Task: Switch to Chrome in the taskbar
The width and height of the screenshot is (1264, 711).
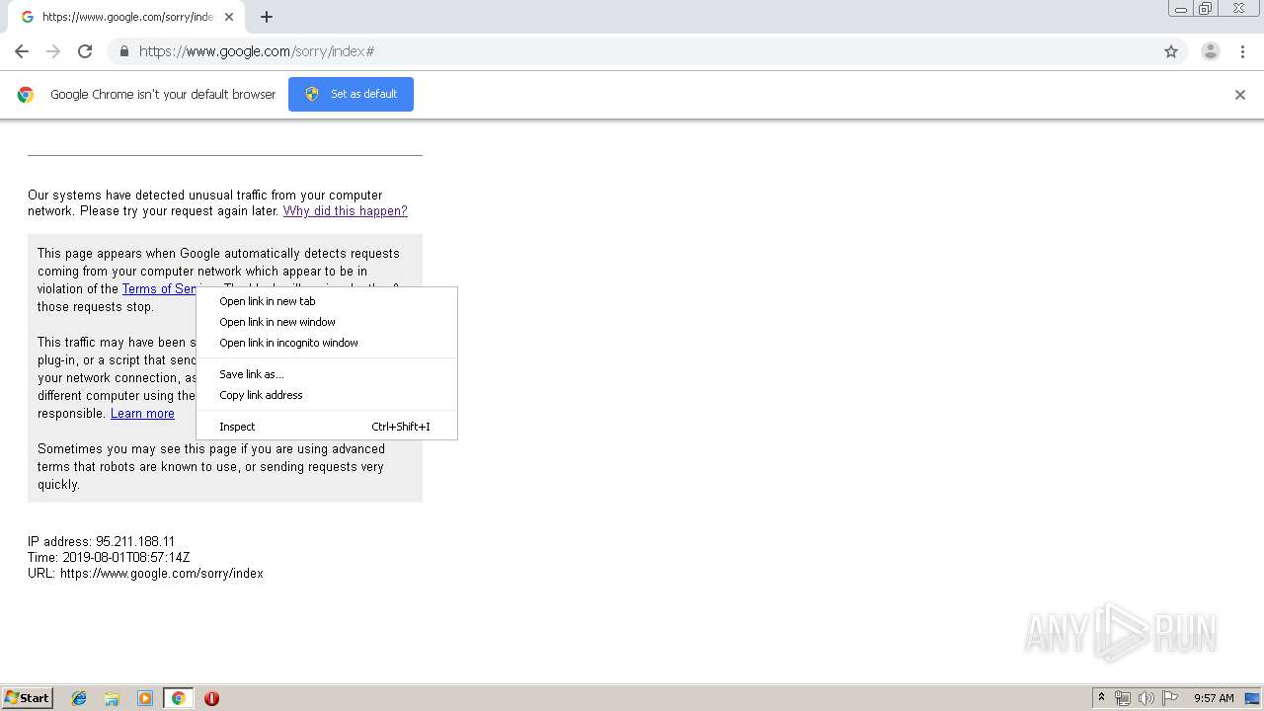Action: pos(179,698)
